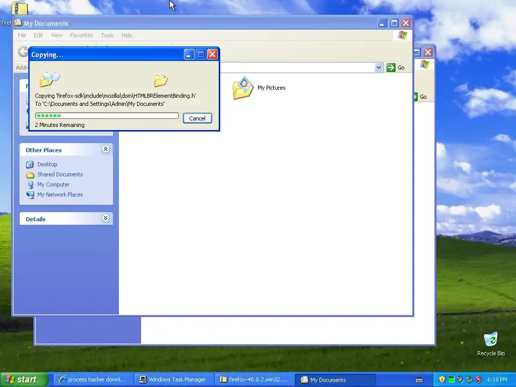516x387 pixels.
Task: Click the zip folder icon on desktop
Action: point(20,8)
